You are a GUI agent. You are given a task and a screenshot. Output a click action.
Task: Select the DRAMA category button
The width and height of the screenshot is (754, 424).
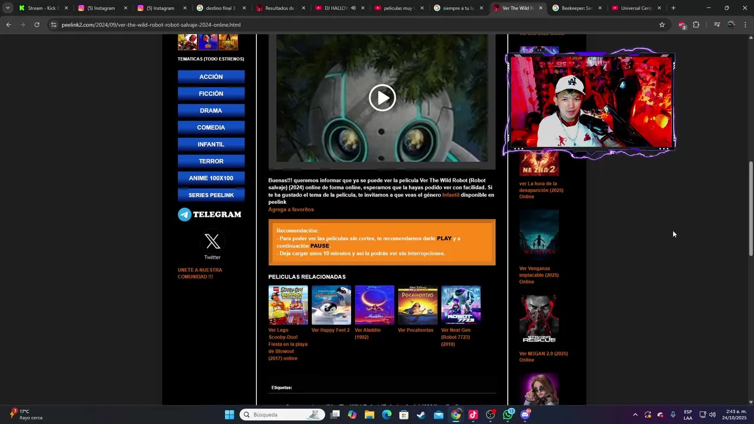point(211,111)
